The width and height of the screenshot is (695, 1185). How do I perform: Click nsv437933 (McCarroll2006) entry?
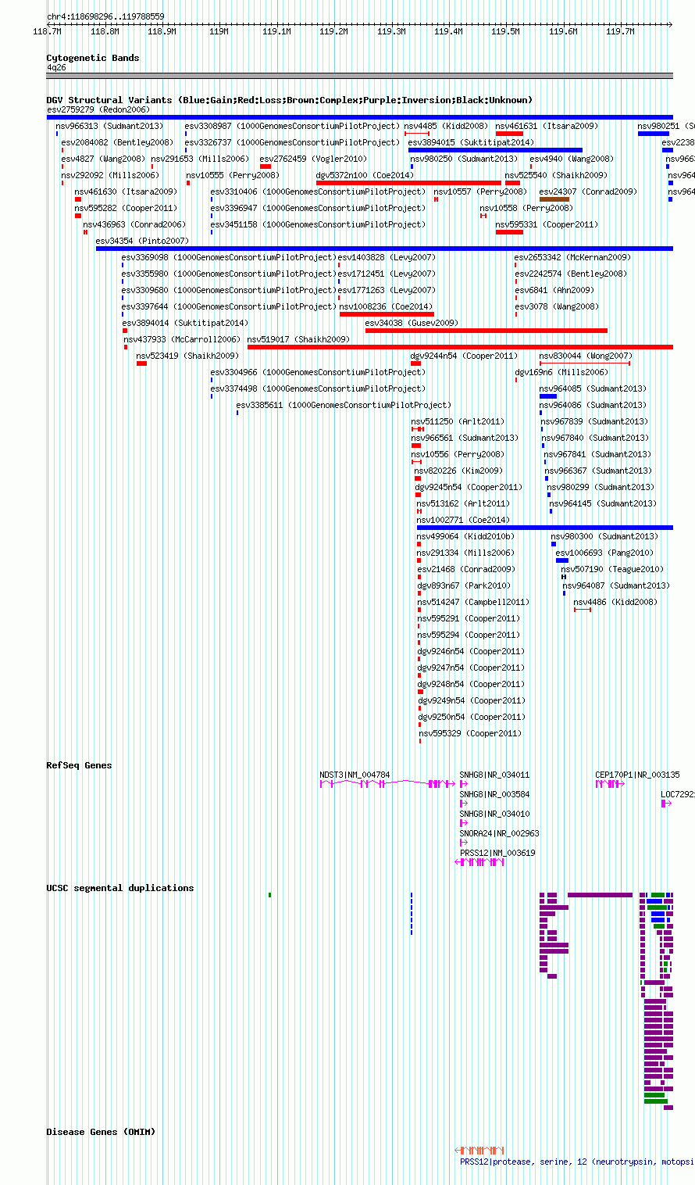tap(182, 339)
